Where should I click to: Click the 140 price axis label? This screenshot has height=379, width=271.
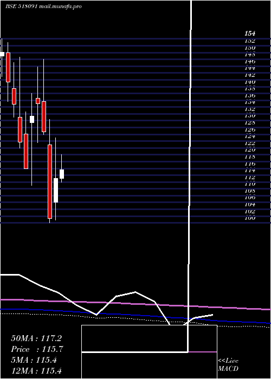(250, 82)
